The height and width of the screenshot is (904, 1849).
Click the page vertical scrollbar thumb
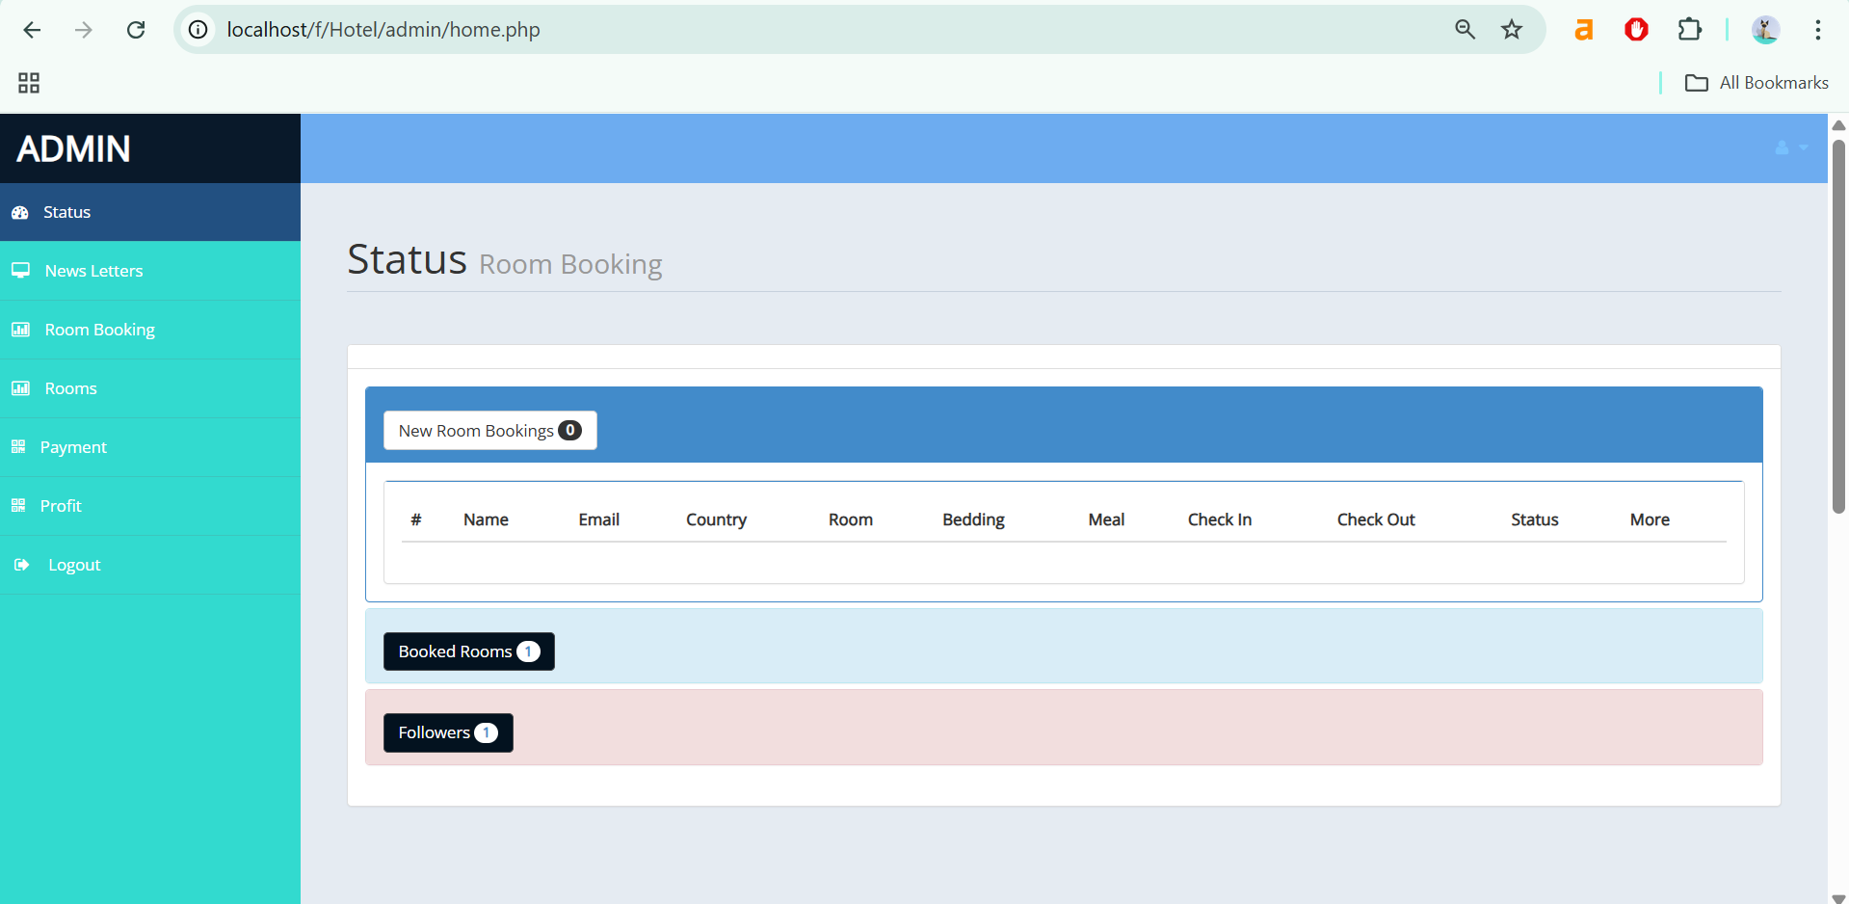[x=1837, y=326]
